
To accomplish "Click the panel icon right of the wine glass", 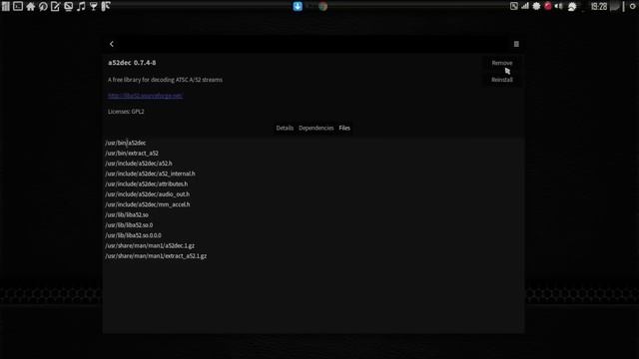I will click(x=106, y=6).
